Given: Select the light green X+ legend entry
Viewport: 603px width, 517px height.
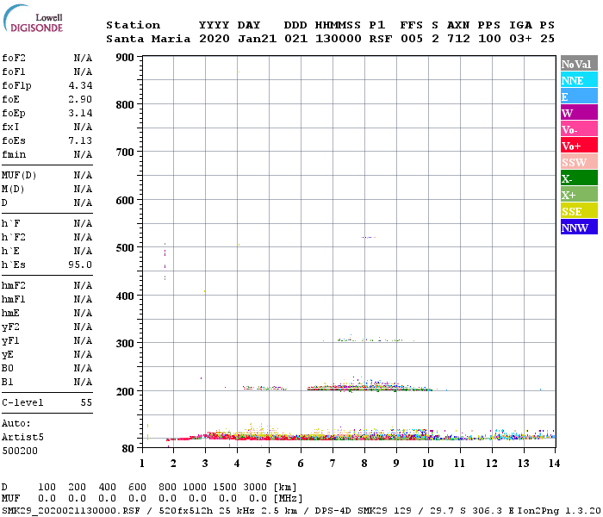Looking at the screenshot, I should coord(579,195).
